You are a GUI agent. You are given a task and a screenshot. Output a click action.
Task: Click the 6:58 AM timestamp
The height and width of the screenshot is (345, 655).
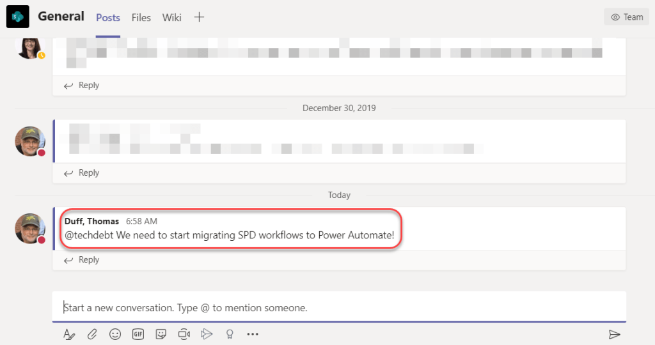point(141,221)
